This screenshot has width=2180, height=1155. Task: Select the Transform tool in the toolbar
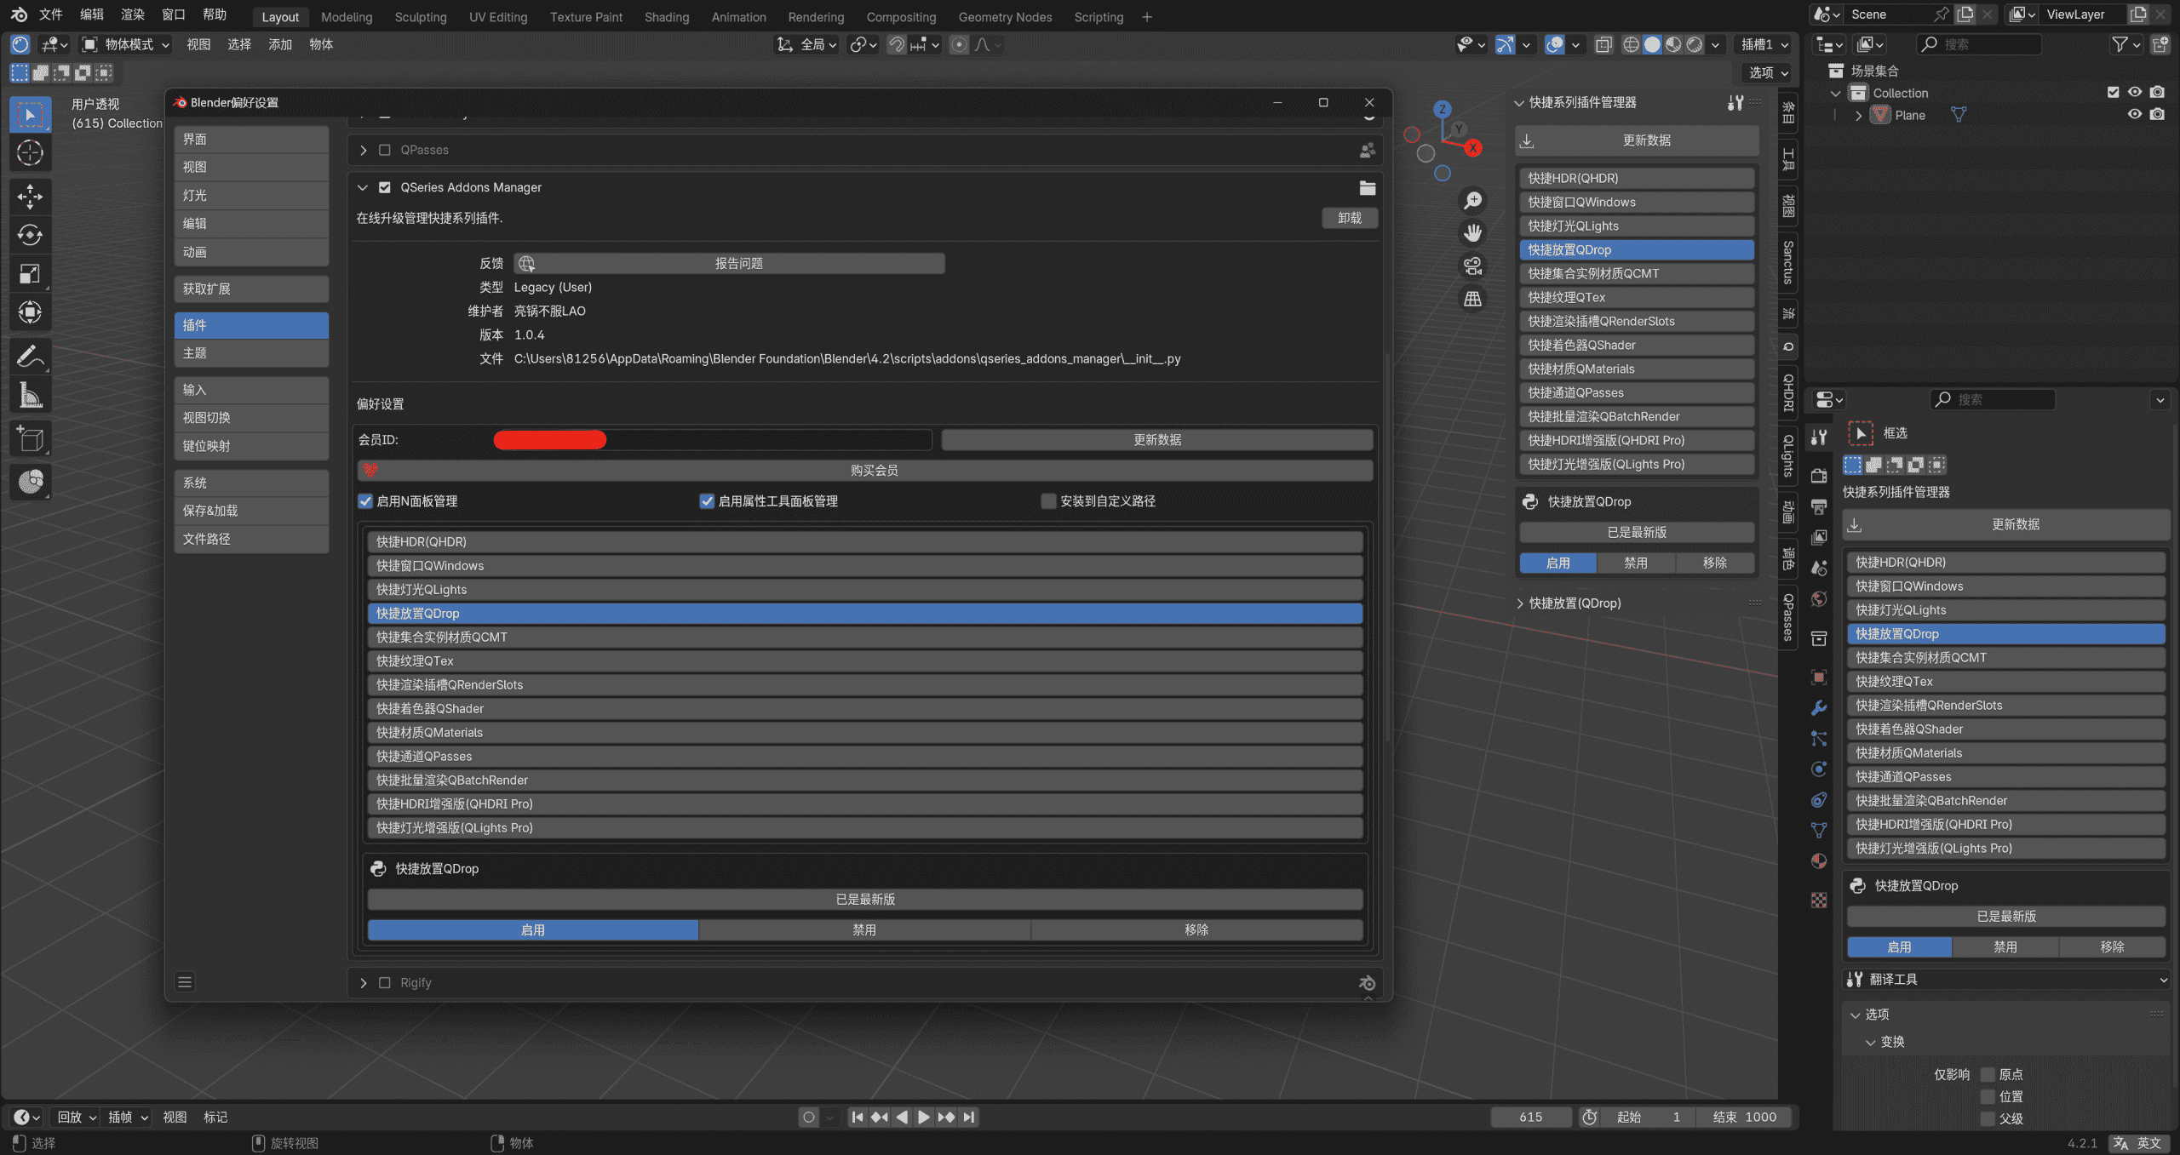coord(30,312)
